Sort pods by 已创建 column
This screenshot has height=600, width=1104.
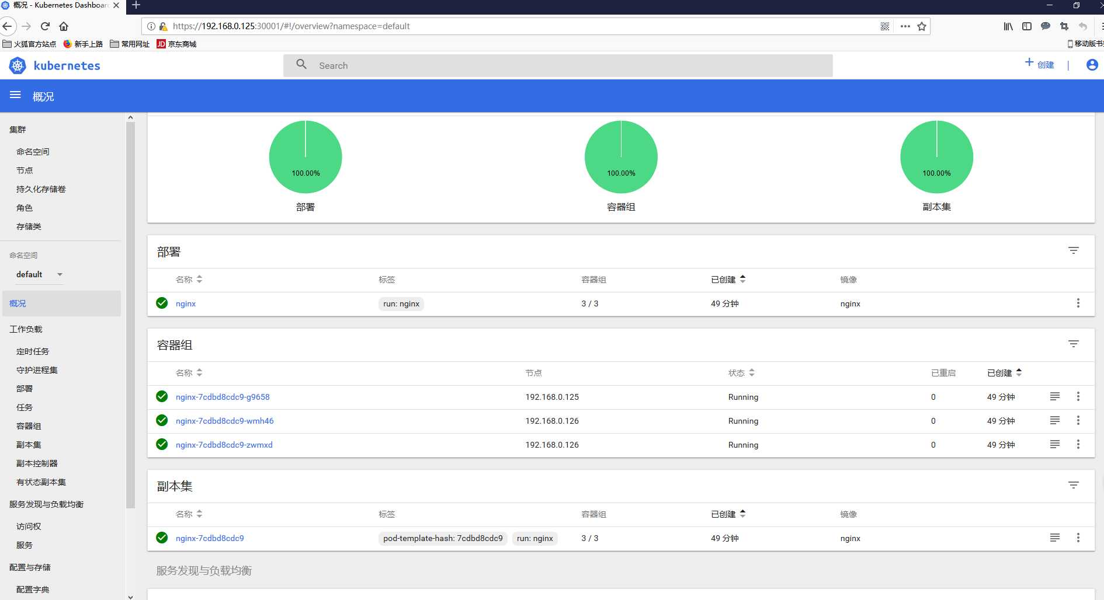click(1004, 373)
